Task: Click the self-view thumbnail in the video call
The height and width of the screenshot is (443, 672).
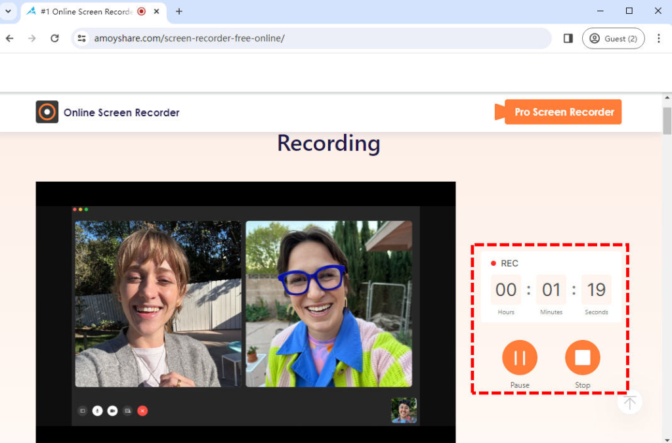Action: point(404,410)
